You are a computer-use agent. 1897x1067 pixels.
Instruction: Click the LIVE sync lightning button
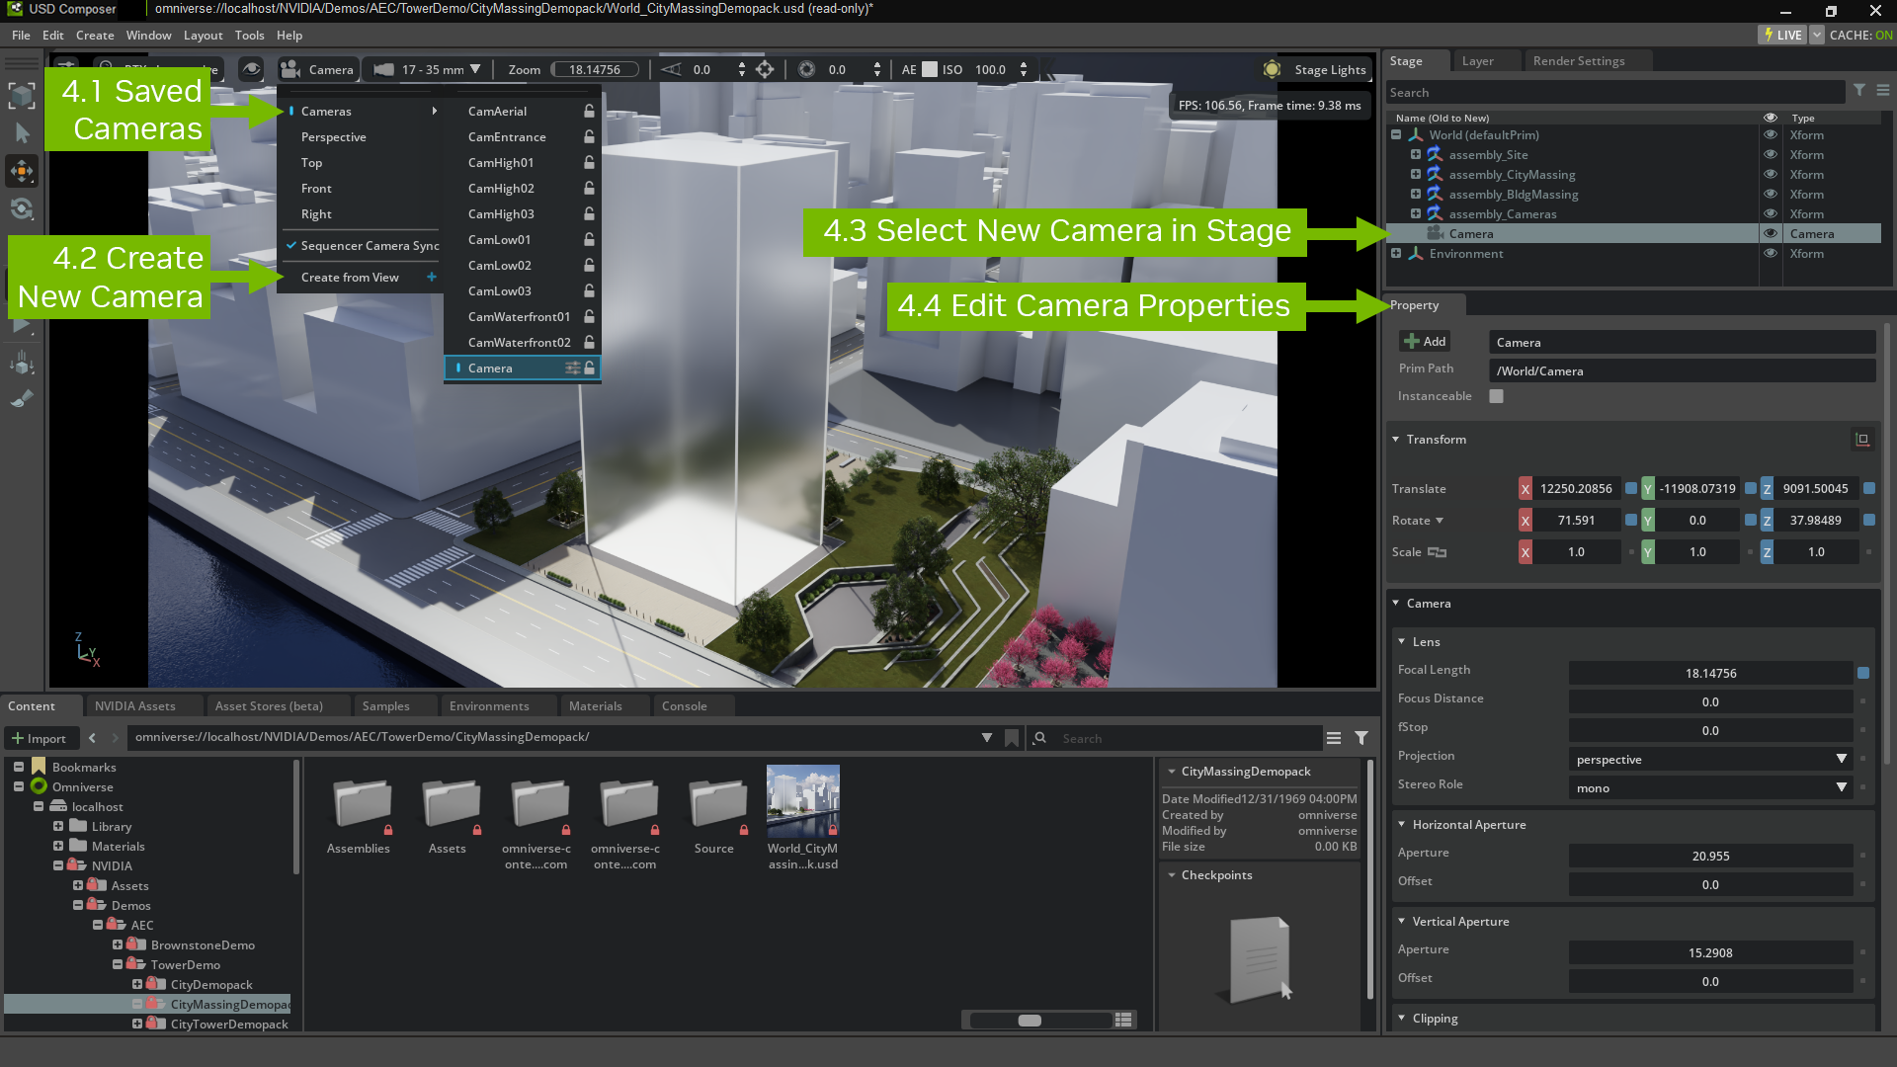pyautogui.click(x=1782, y=35)
